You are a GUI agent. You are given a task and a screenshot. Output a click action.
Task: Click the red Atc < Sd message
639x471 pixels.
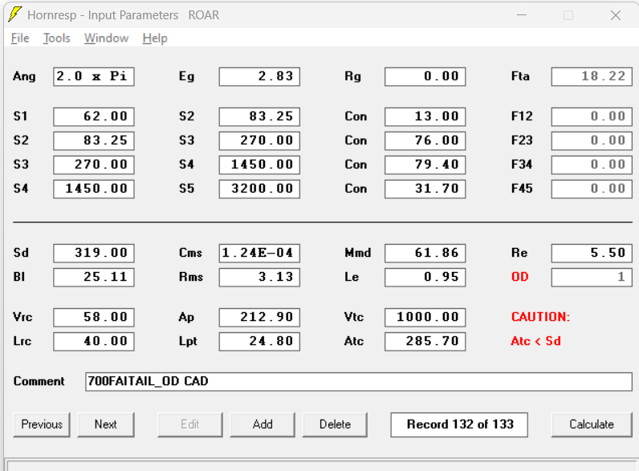[535, 341]
